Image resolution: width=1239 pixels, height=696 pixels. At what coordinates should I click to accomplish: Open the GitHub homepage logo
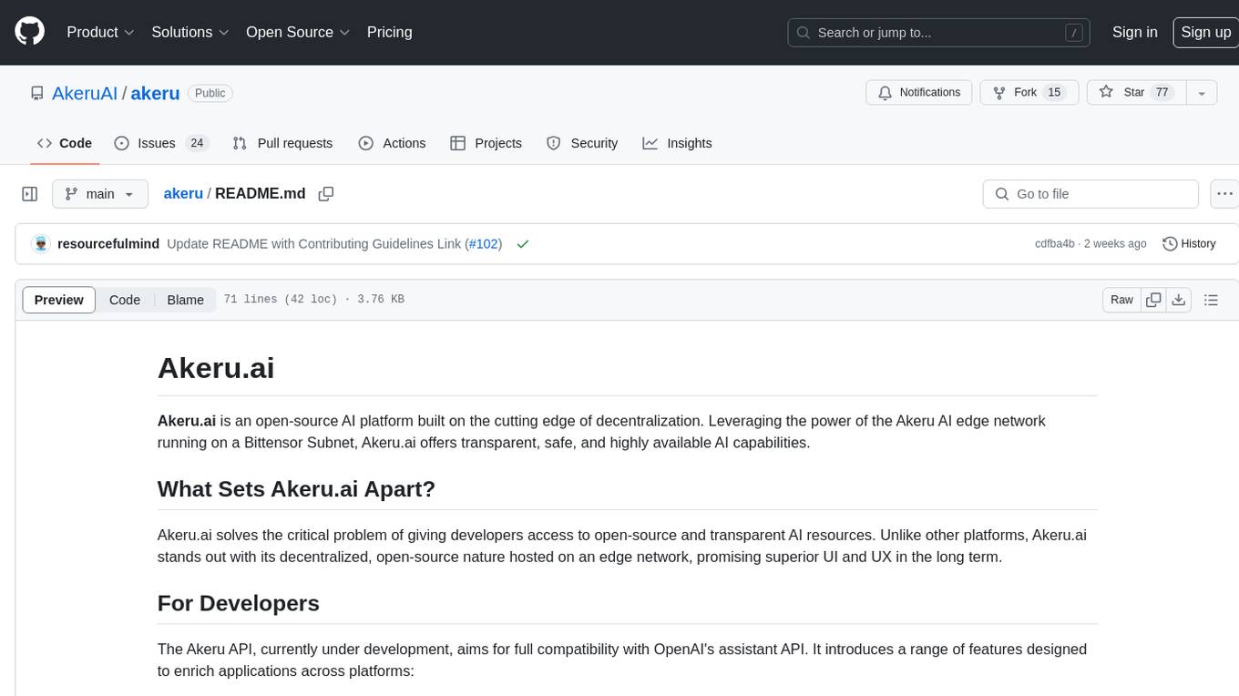pyautogui.click(x=29, y=32)
